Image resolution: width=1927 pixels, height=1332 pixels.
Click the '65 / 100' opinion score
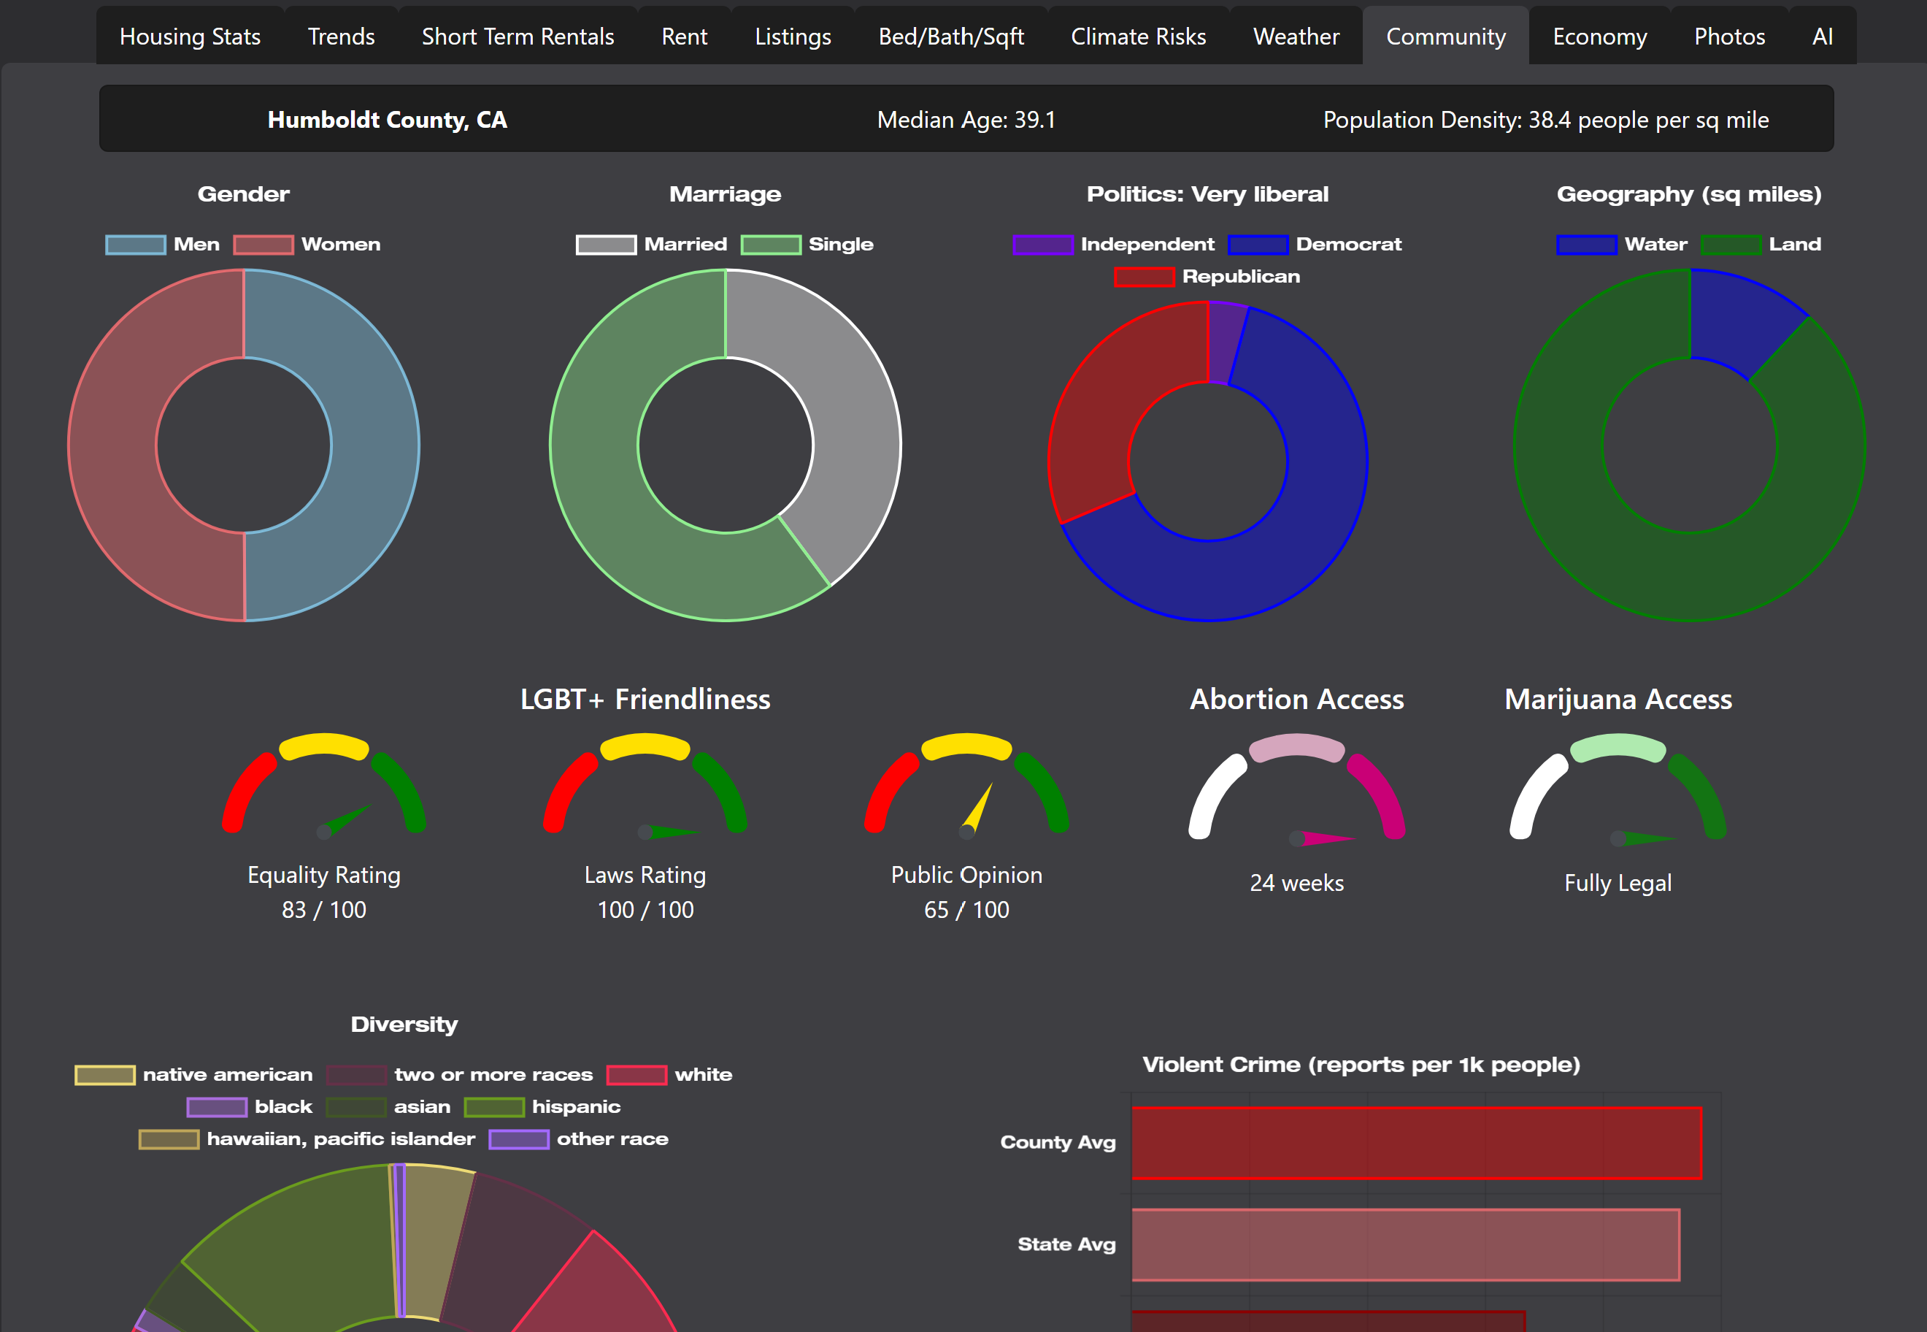[x=966, y=910]
